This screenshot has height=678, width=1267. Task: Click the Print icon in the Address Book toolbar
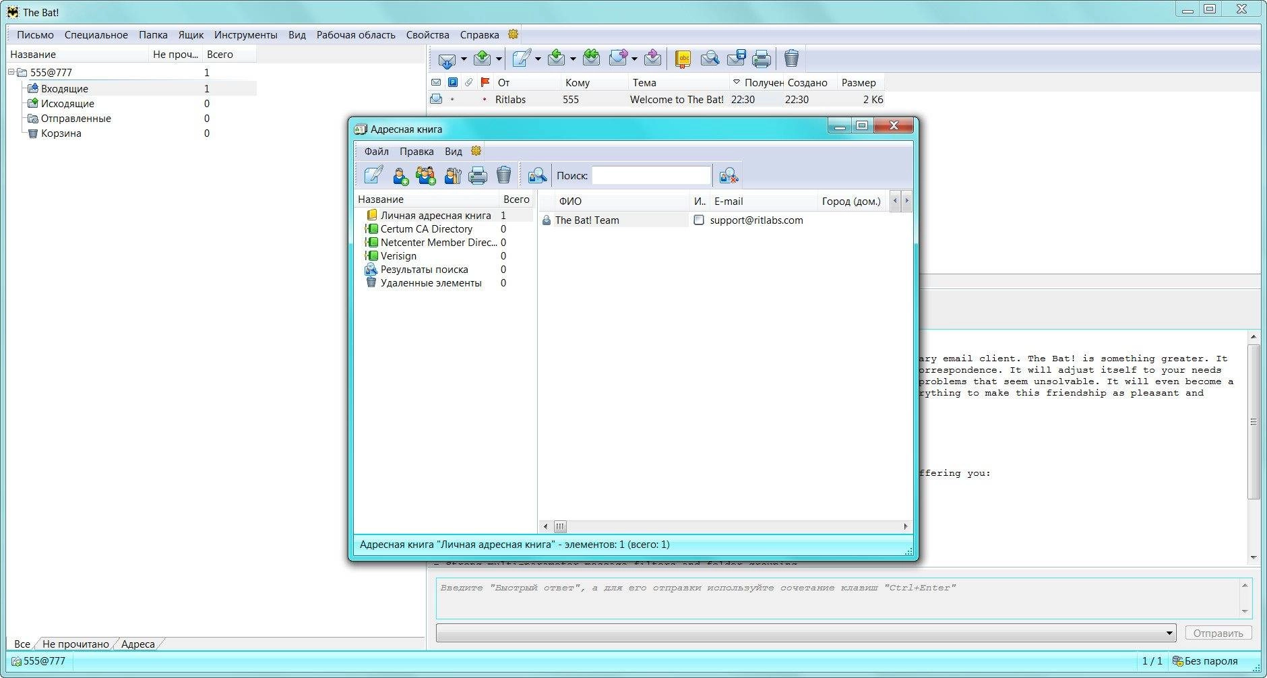(x=478, y=176)
